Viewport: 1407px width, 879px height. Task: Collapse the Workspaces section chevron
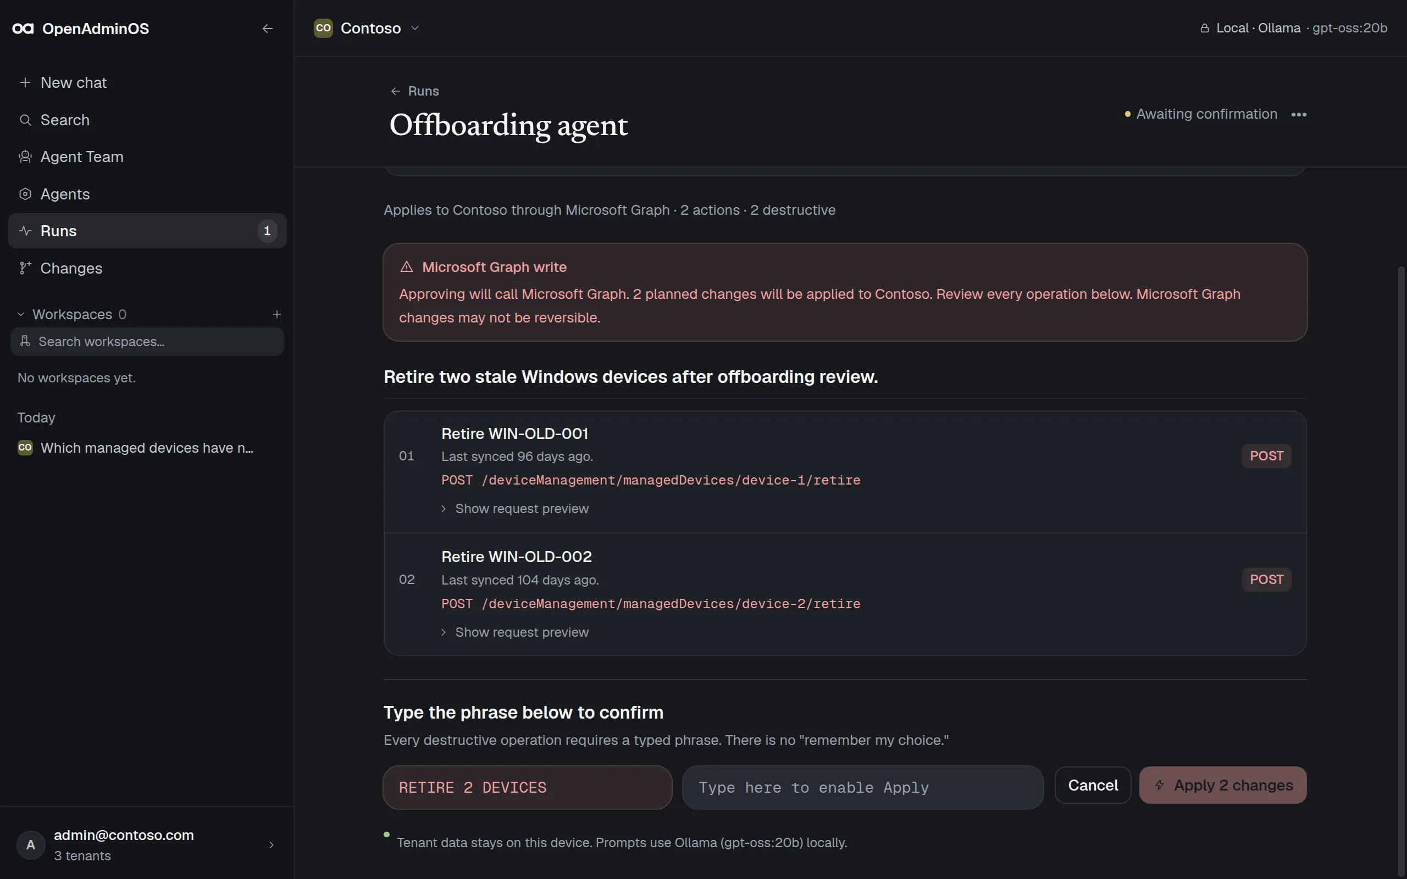pos(21,314)
